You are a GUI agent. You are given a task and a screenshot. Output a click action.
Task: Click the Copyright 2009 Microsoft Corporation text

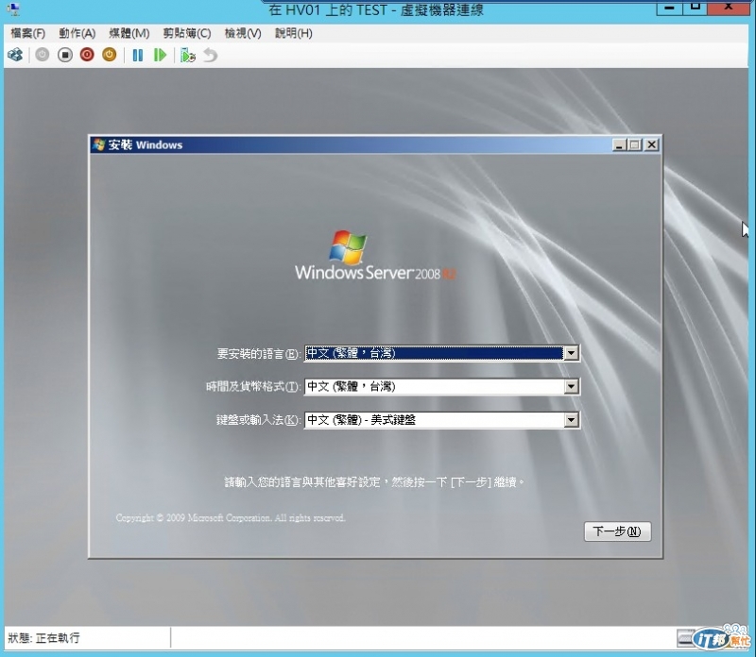(x=231, y=518)
